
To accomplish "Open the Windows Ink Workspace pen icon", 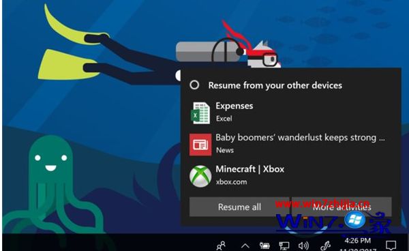I will pos(326,246).
